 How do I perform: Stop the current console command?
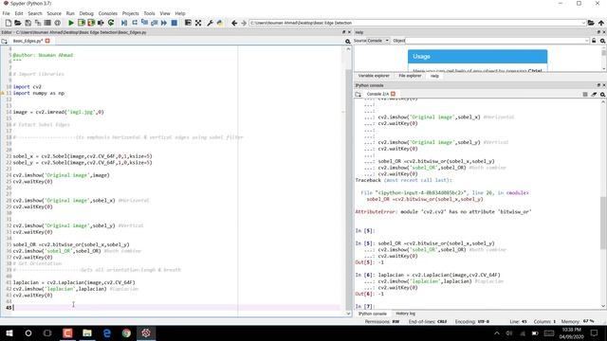(585, 95)
